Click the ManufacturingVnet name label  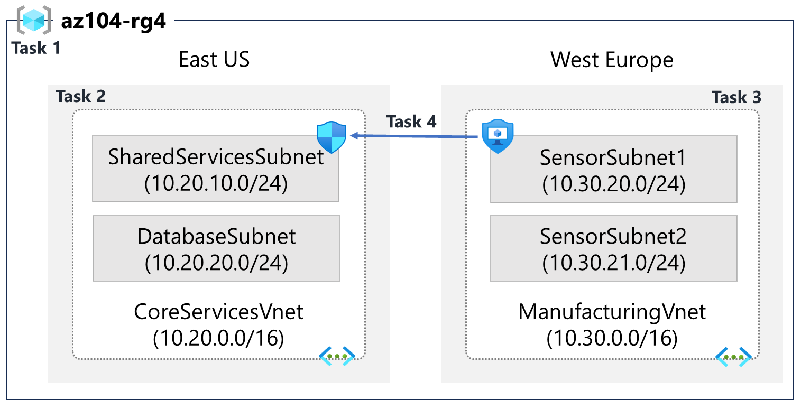612,311
